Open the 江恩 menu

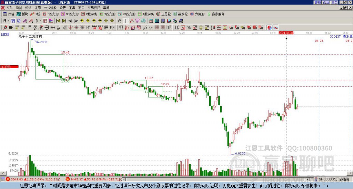coord(38,8)
